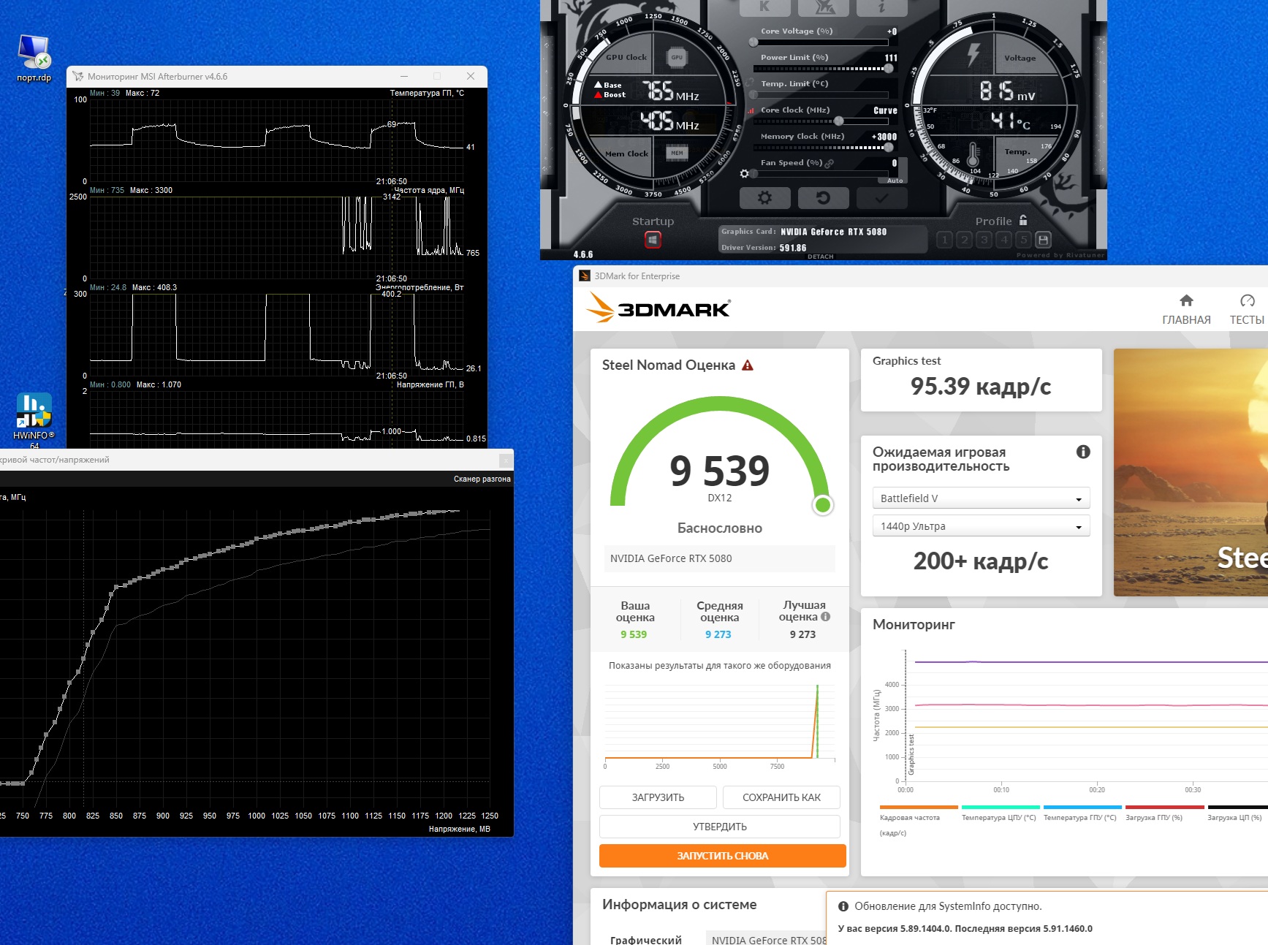Click the warning triangle next to Steel Nomad Оценка
The width and height of the screenshot is (1268, 945).
[748, 365]
